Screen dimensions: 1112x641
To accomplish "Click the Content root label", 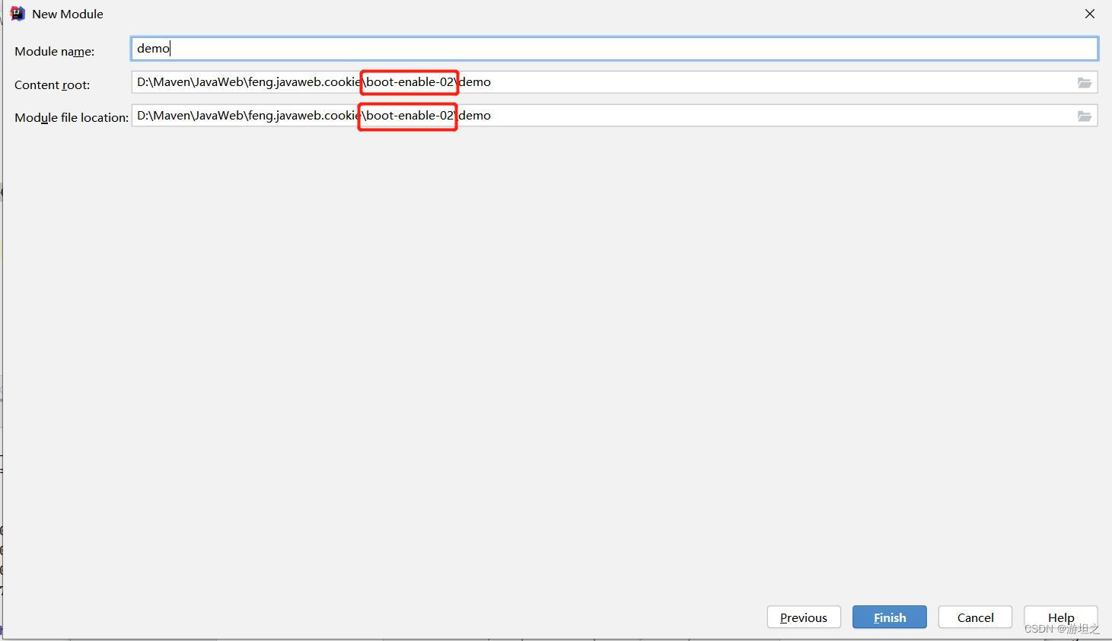I will click(51, 85).
